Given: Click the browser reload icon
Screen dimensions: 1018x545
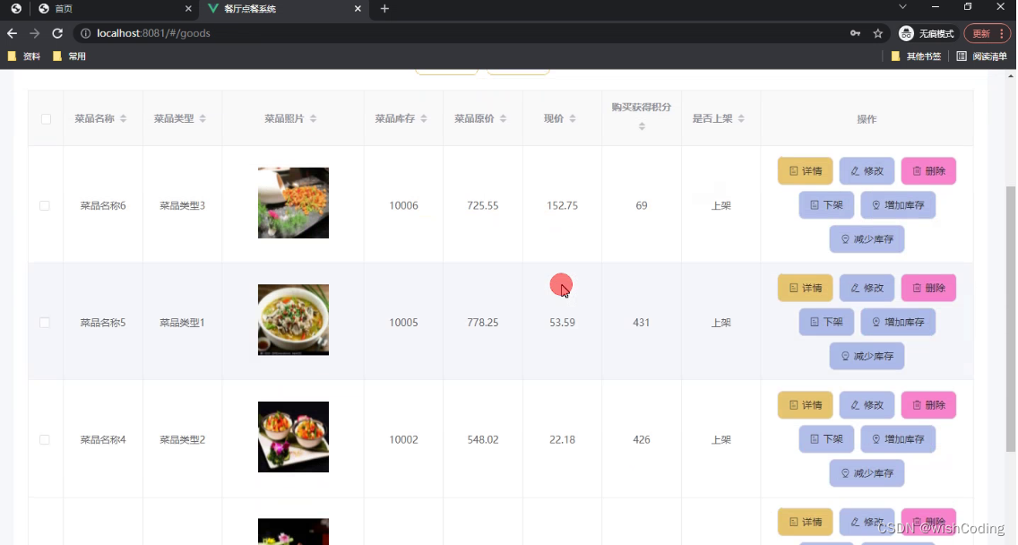Looking at the screenshot, I should [56, 32].
